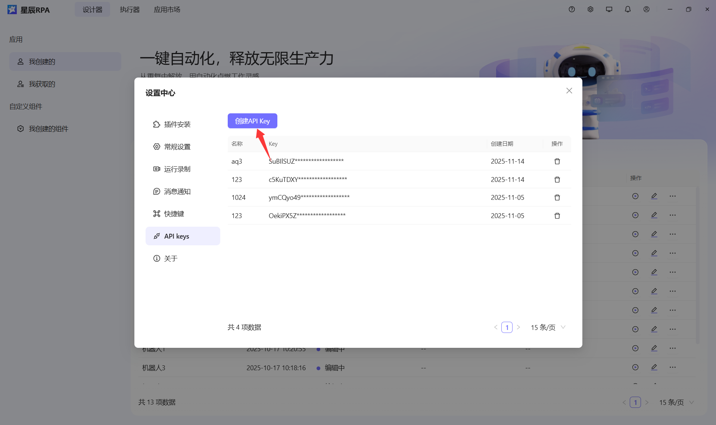This screenshot has width=716, height=425.
Task: Switch to the 执行器 tab
Action: (x=130, y=9)
